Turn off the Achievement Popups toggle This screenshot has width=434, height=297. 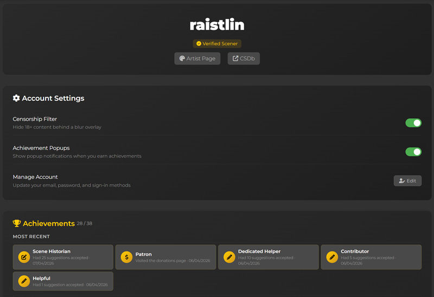point(413,152)
